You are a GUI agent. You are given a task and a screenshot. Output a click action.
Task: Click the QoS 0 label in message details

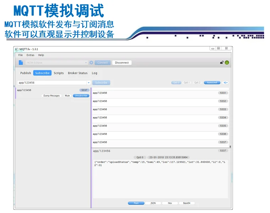tap(140, 157)
